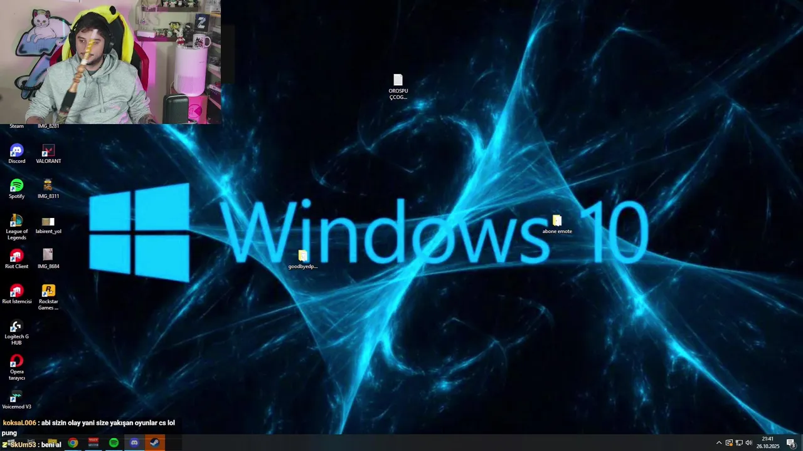Image resolution: width=803 pixels, height=451 pixels.
Task: Launch the Voicemod V3 shortcut
Action: pos(16,400)
